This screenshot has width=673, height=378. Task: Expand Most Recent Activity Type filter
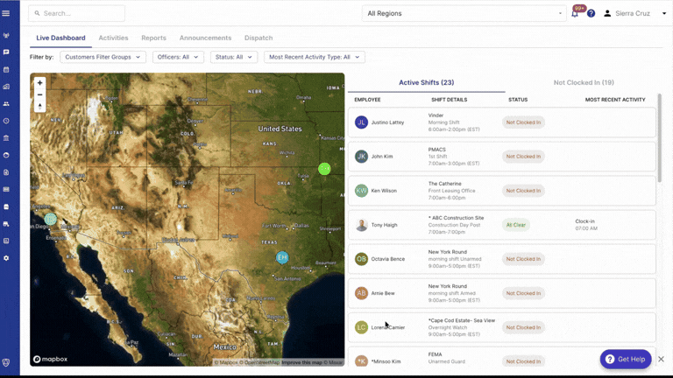coord(315,57)
